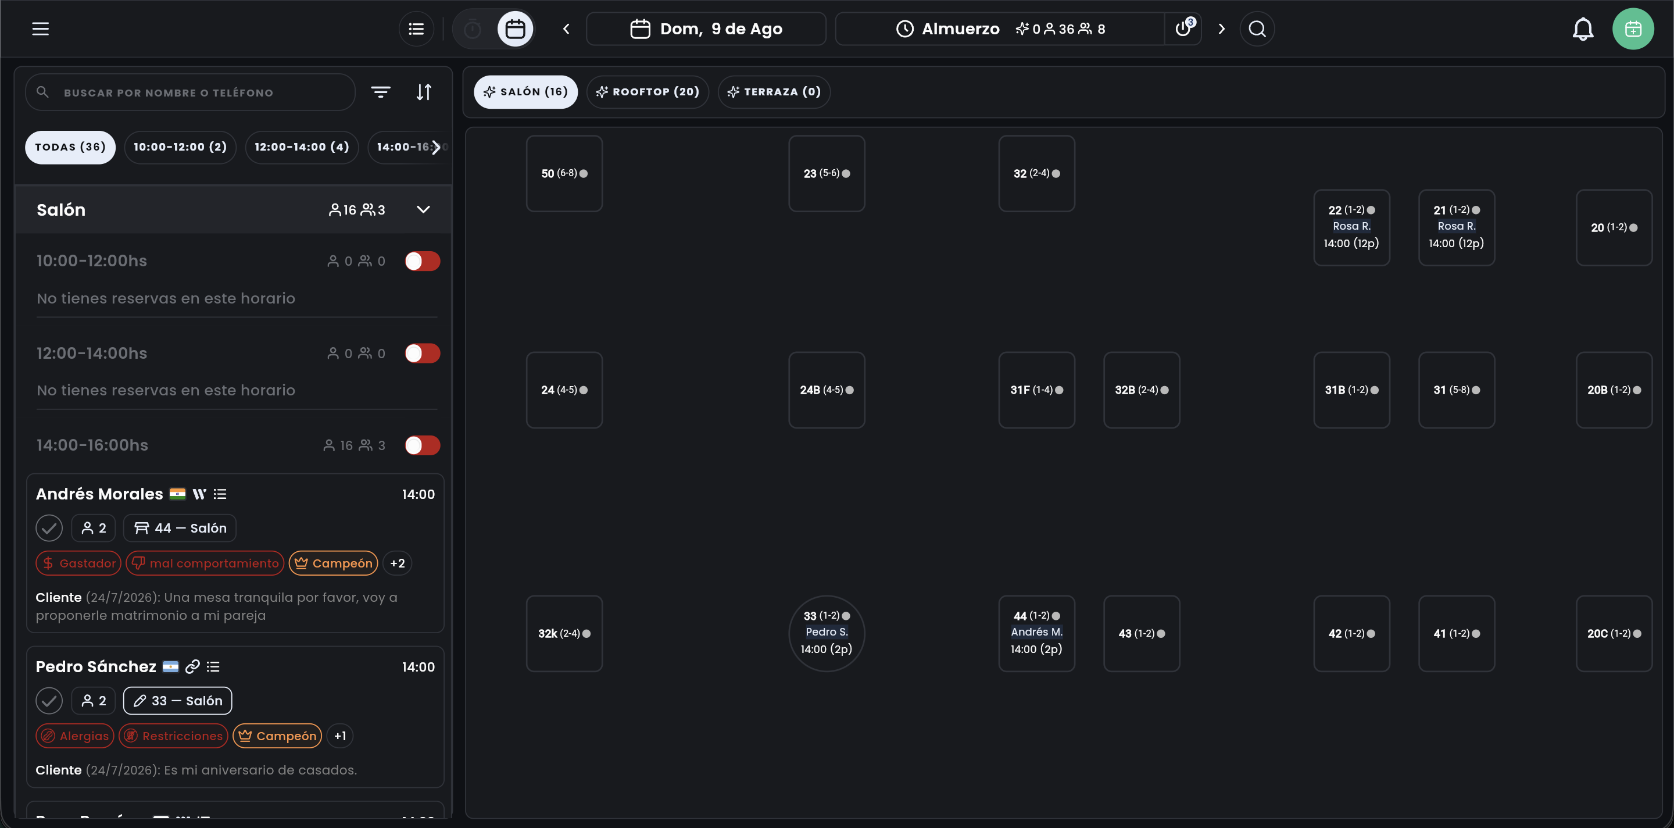Image resolution: width=1674 pixels, height=828 pixels.
Task: Click the Campeón tag on Pedro Sánchez
Action: (277, 736)
